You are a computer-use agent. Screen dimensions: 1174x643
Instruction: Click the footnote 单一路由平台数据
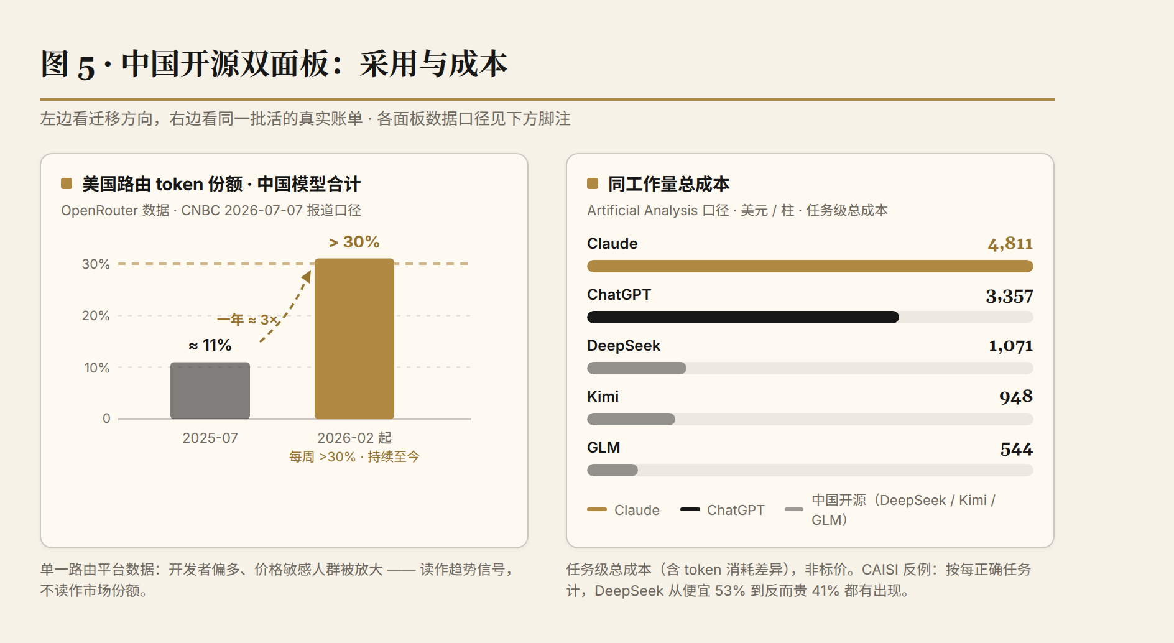tap(278, 580)
